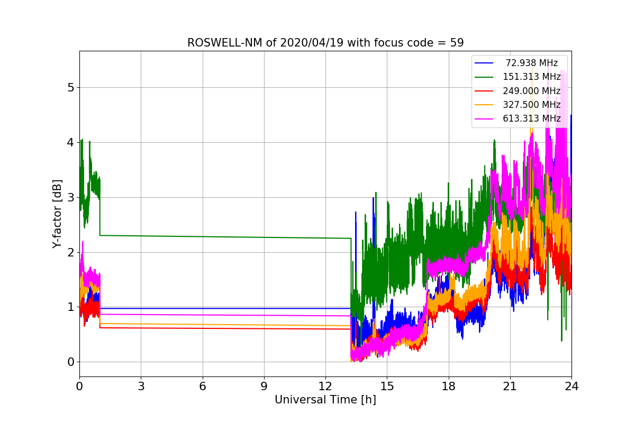Select the 249.000 MHz legend label

(532, 91)
